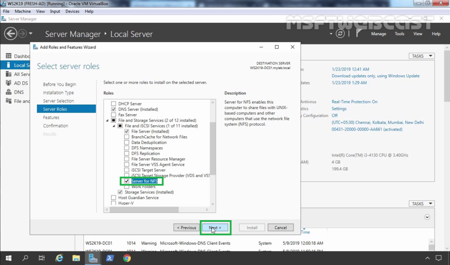450x265 pixels.
Task: Switch to Server Manager taskbar icon
Action: coord(93,258)
